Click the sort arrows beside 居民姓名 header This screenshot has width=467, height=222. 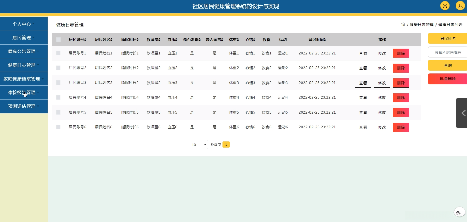click(x=111, y=40)
